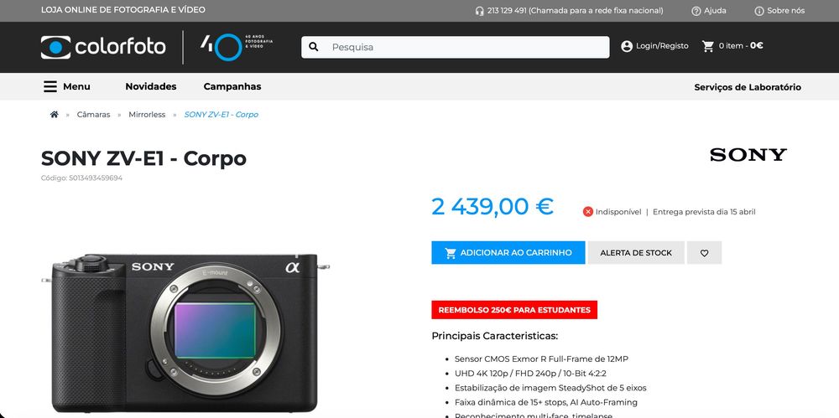
Task: Click the Sobre nós info icon
Action: [758, 11]
